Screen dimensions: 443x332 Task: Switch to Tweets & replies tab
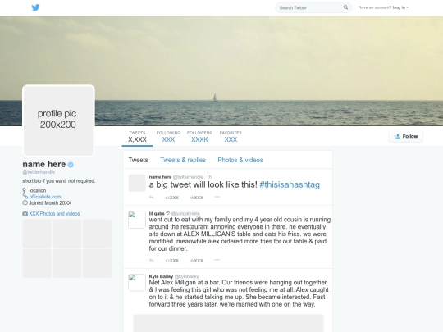[183, 160]
